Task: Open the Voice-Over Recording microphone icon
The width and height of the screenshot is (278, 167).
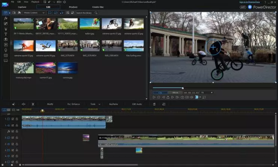Action: click(6, 50)
